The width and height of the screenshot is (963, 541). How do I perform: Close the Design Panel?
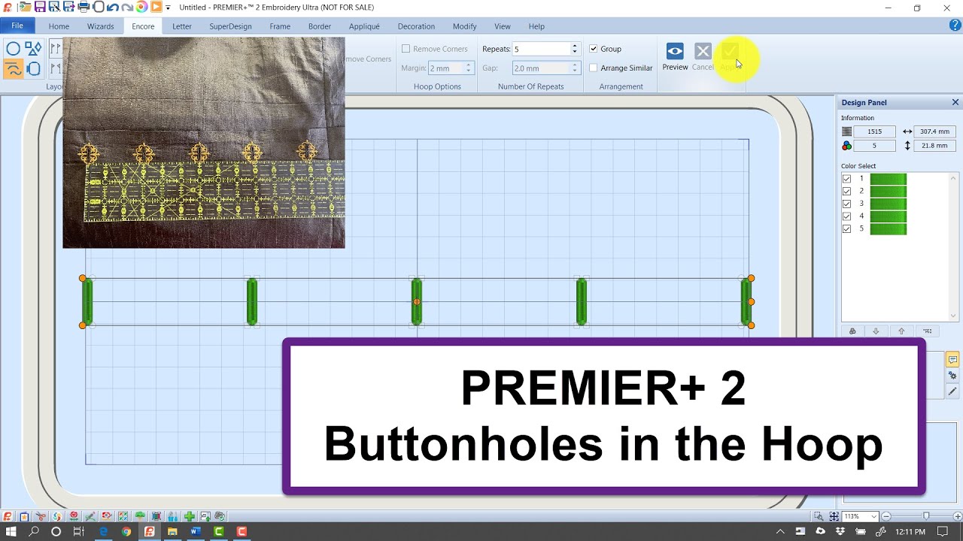coord(955,102)
